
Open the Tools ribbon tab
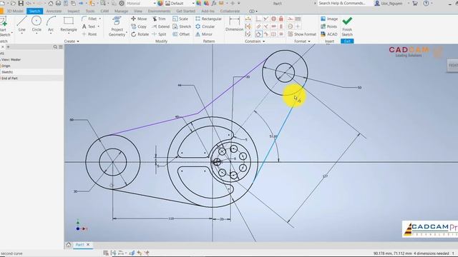[x=90, y=11]
